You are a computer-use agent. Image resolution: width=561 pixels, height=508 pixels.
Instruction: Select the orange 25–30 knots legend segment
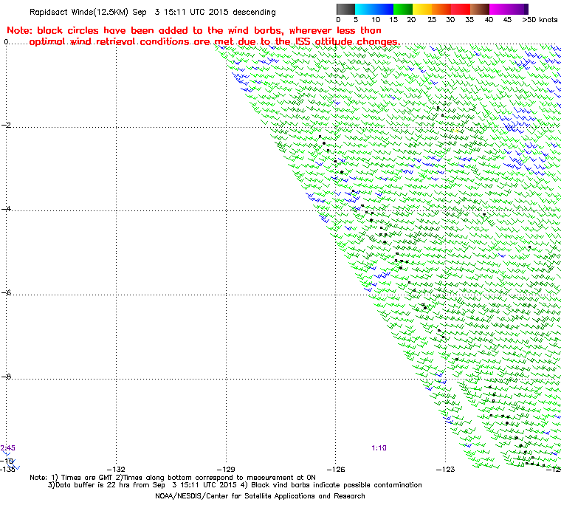click(441, 9)
